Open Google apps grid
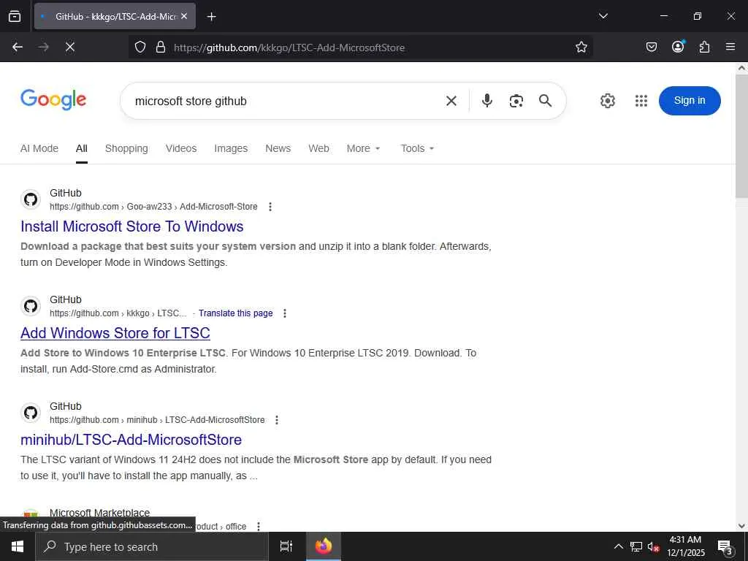 641,101
